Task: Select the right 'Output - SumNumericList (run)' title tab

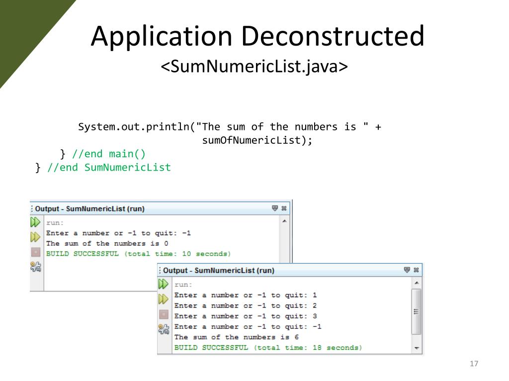Action: click(219, 270)
